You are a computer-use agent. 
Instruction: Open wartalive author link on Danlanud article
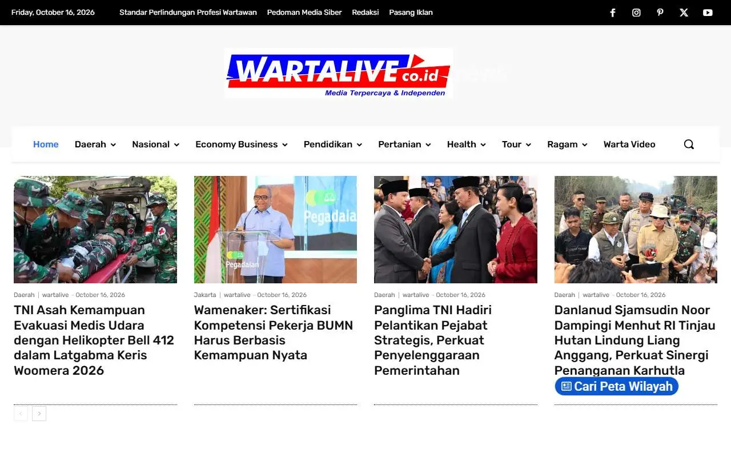(596, 295)
